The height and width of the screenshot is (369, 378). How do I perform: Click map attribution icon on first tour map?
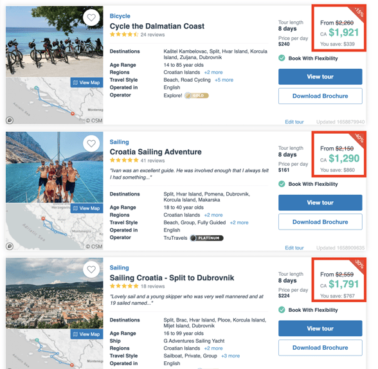pos(10,120)
